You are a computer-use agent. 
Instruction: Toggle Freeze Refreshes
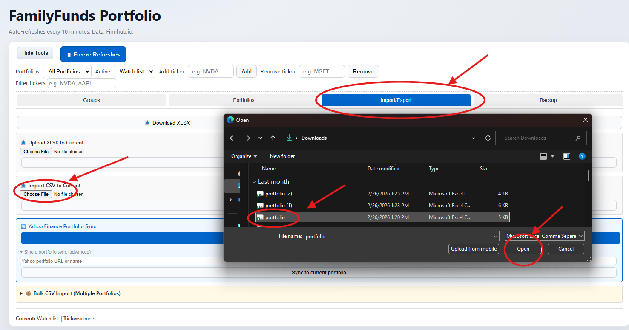coord(93,54)
